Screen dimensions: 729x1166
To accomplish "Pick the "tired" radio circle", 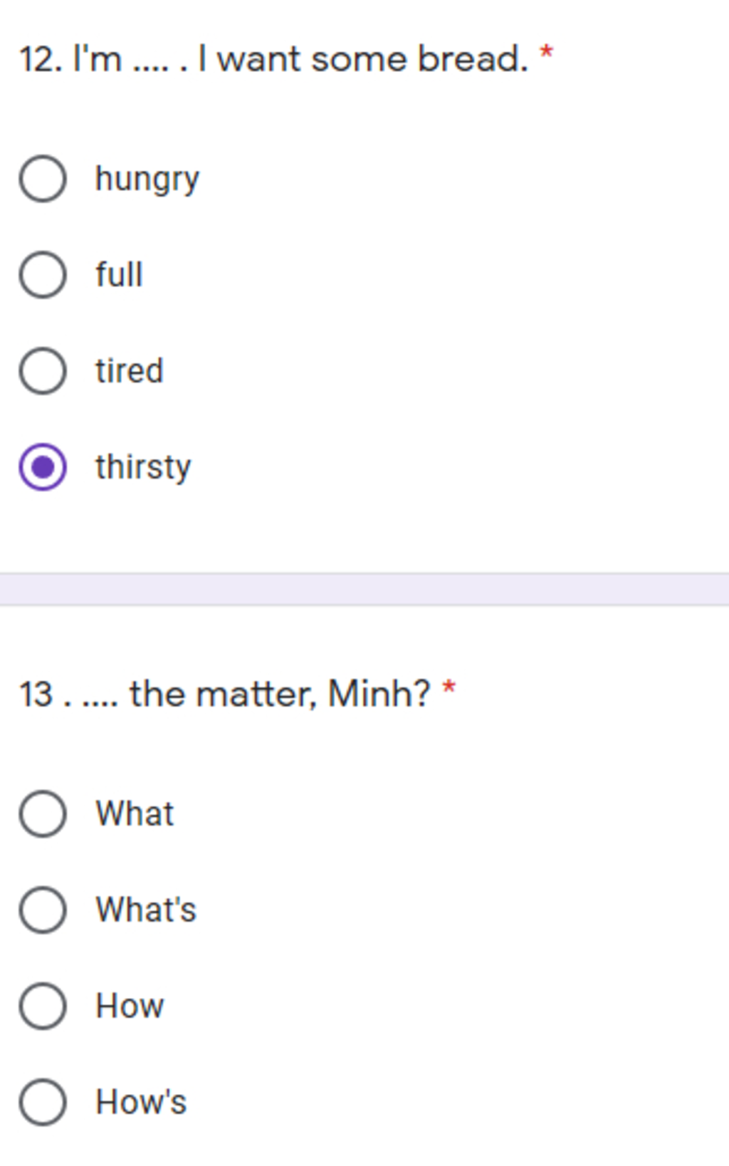I will pyautogui.click(x=43, y=370).
